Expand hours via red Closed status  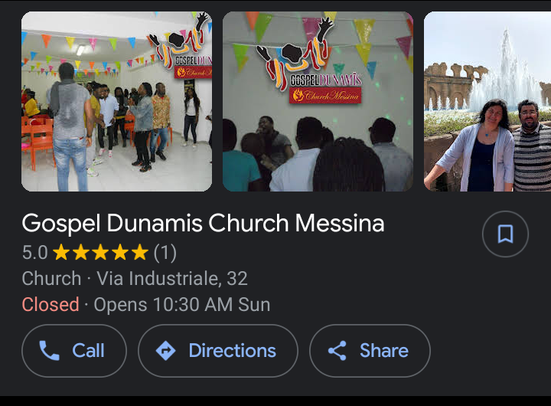[x=51, y=304]
